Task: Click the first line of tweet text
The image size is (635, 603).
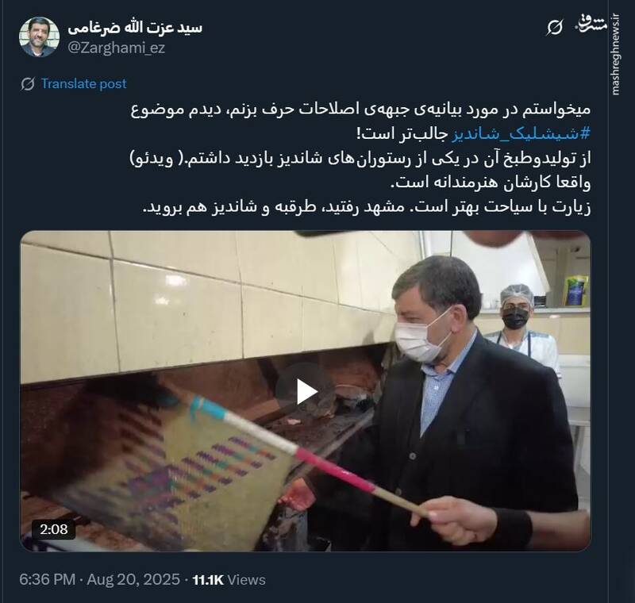Action: [x=360, y=110]
